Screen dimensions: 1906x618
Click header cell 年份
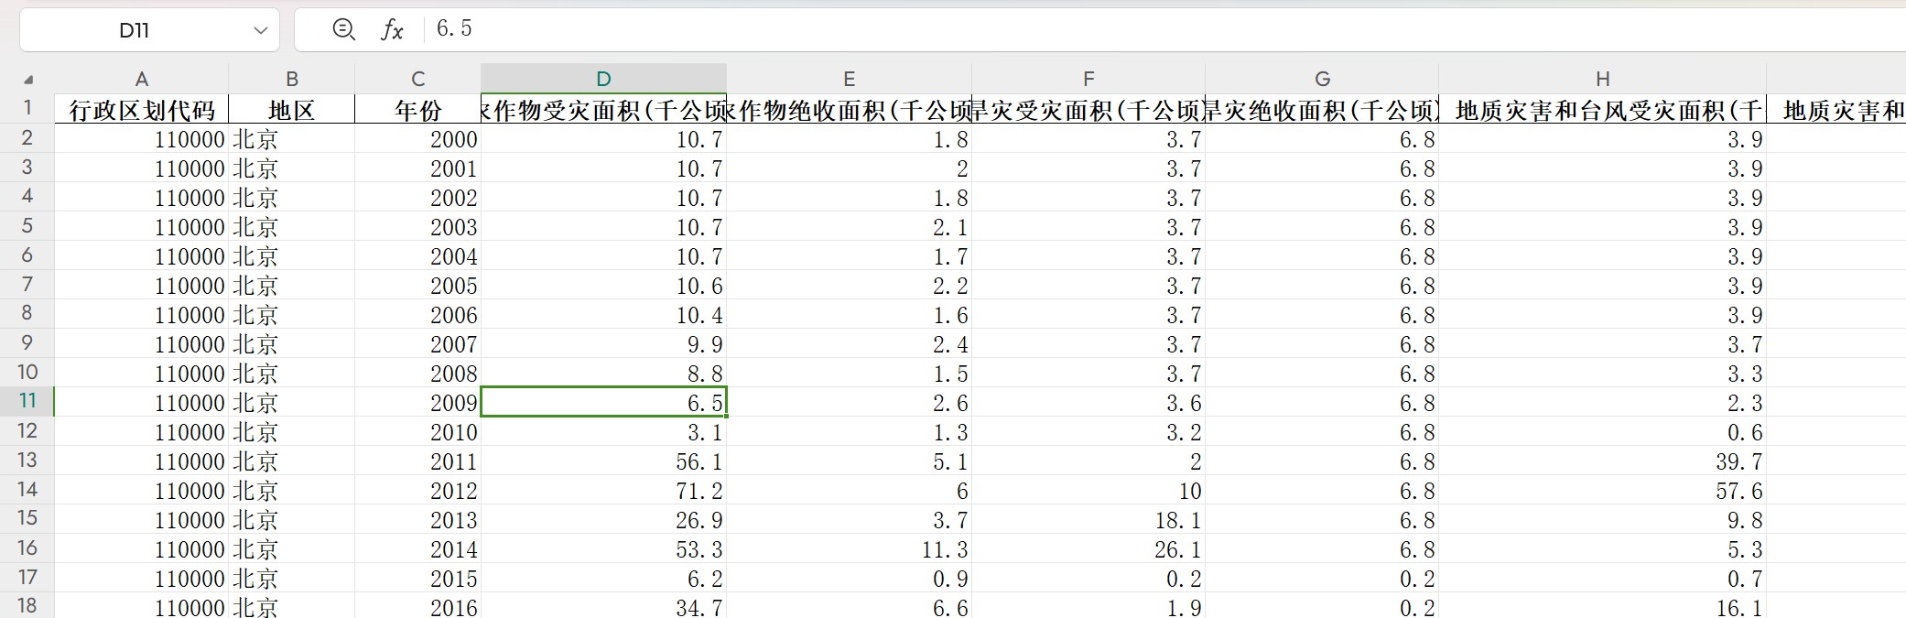[x=418, y=110]
